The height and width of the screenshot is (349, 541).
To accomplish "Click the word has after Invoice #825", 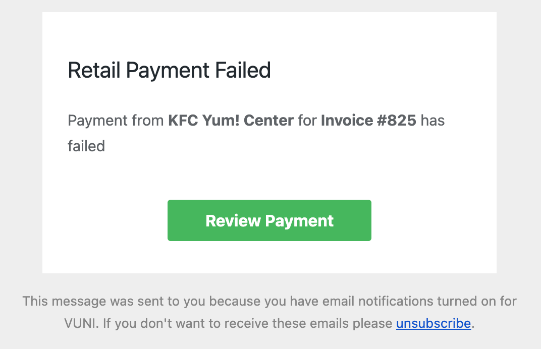I will coord(432,121).
